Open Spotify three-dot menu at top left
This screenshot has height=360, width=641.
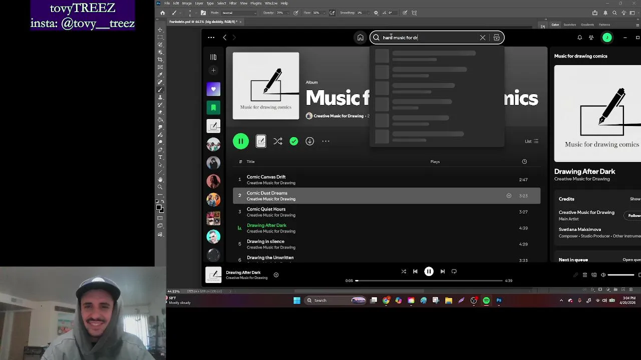click(211, 37)
